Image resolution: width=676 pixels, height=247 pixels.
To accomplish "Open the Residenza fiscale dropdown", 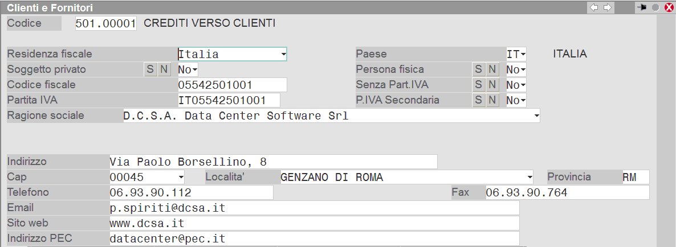I will point(283,55).
